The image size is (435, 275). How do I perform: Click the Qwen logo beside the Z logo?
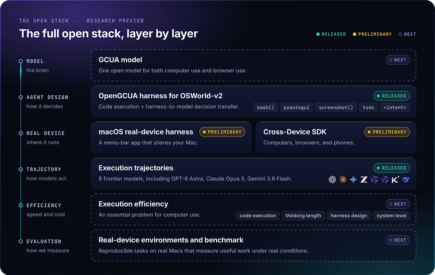374,179
